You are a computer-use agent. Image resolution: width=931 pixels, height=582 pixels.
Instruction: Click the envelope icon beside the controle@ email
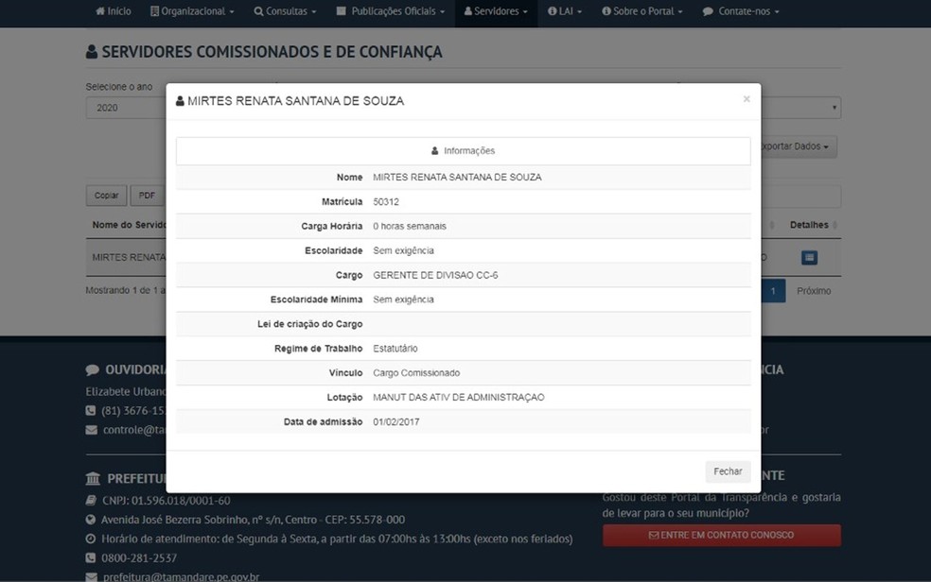(90, 431)
